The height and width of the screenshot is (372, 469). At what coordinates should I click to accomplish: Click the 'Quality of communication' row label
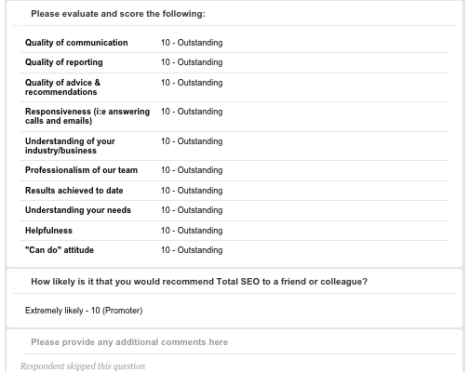pos(76,43)
